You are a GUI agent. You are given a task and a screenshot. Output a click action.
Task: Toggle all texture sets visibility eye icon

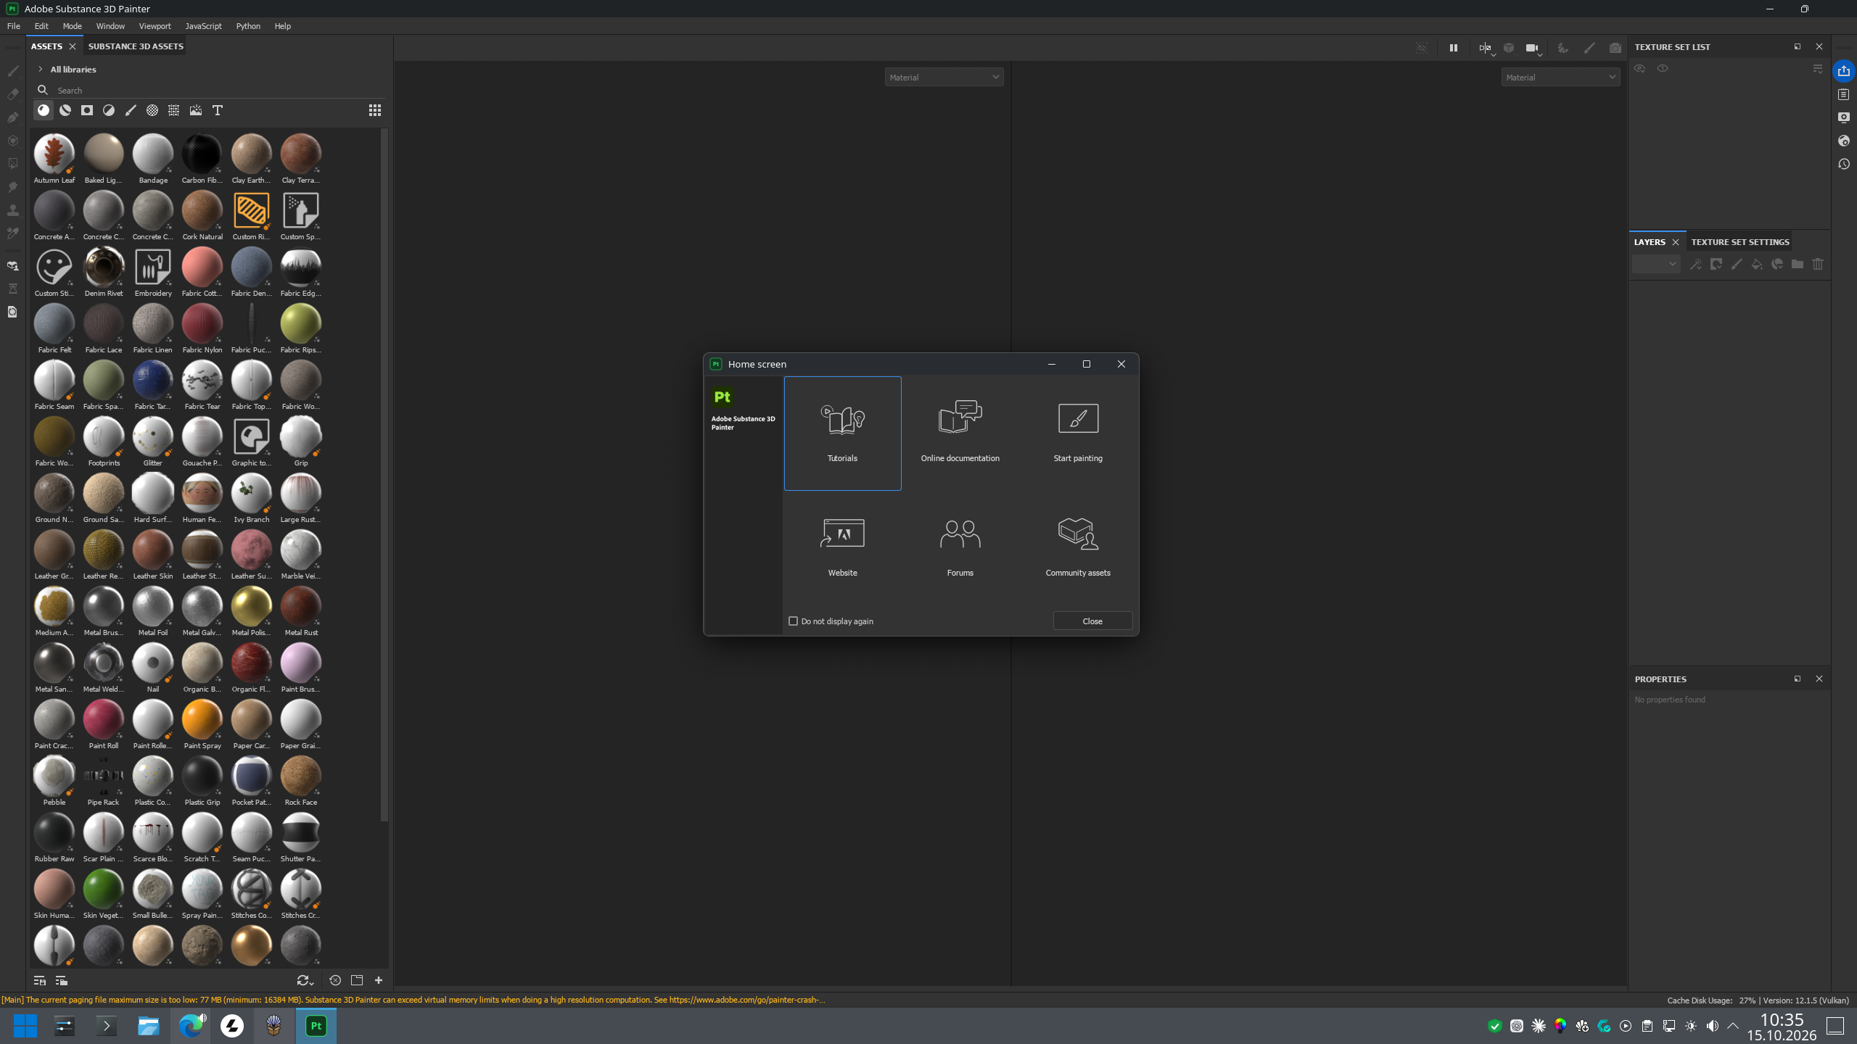coord(1639,68)
